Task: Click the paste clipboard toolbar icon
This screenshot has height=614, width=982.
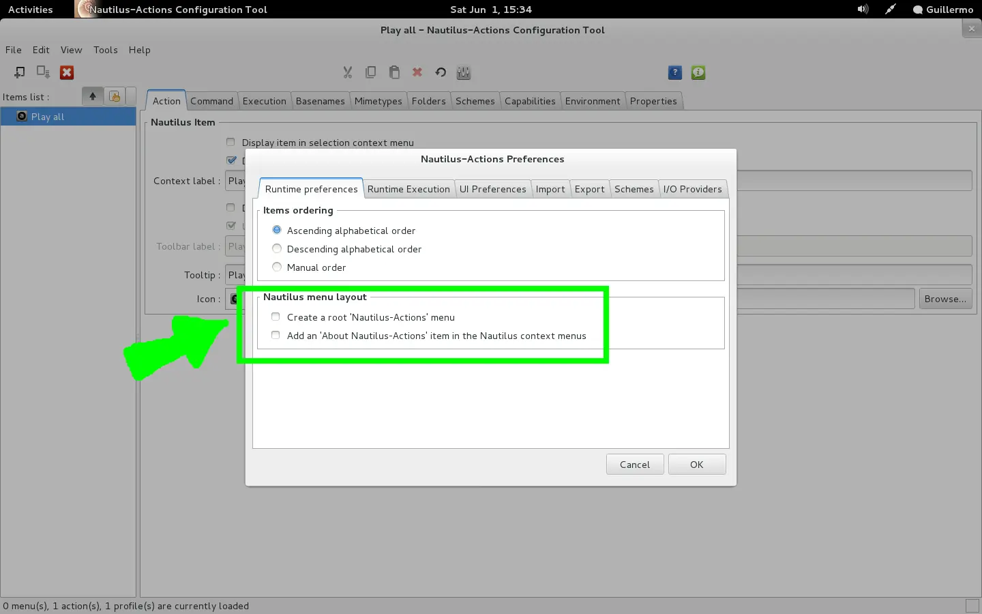Action: 394,72
